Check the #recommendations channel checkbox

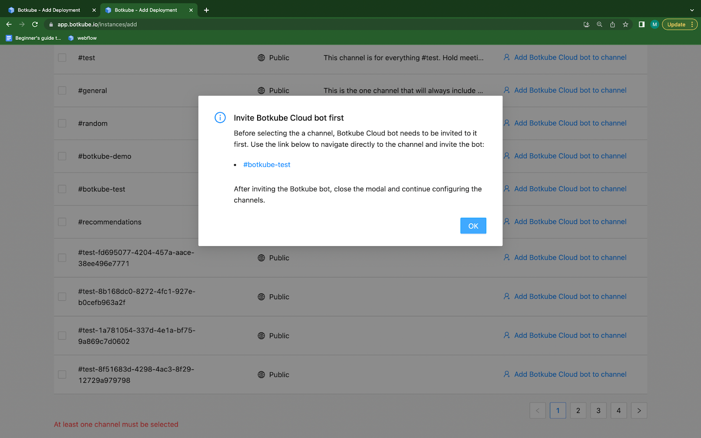61,222
